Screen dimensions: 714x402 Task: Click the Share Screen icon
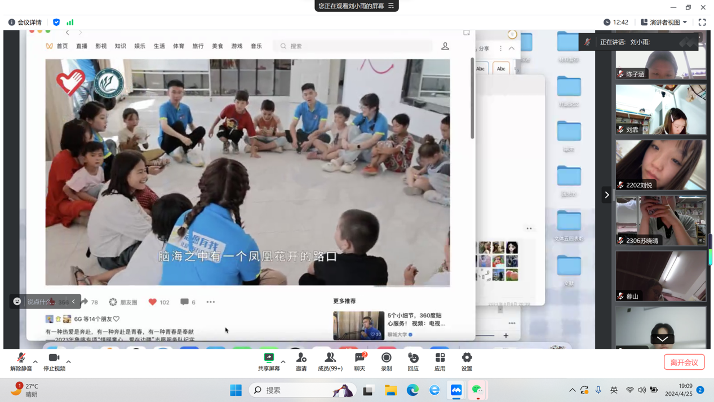(269, 358)
